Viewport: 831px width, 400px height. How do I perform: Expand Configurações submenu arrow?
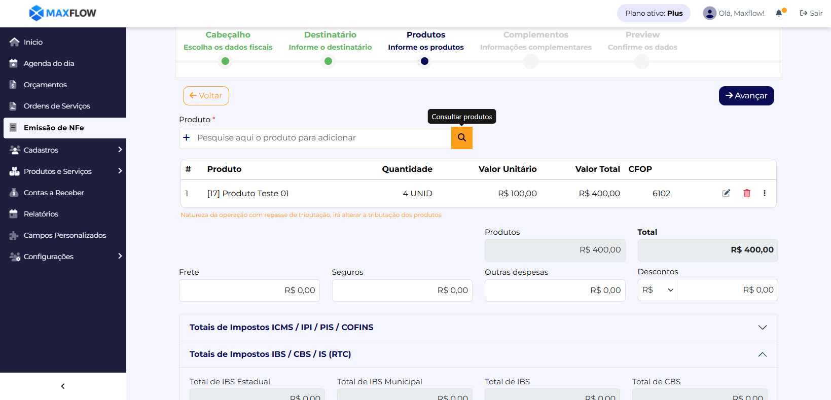pyautogui.click(x=120, y=256)
